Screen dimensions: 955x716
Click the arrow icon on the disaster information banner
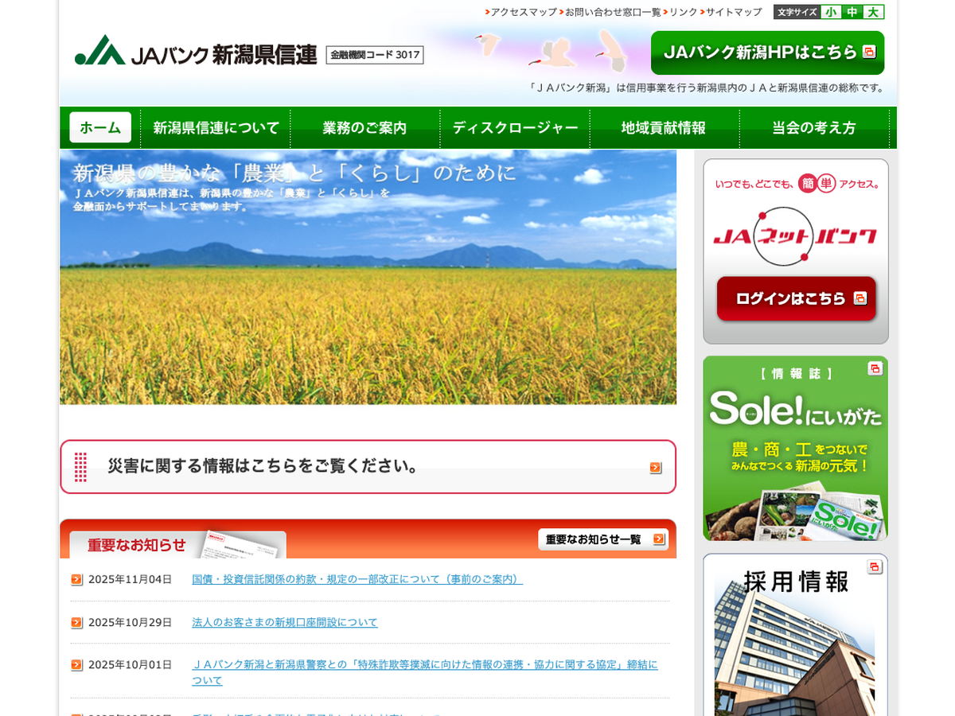[655, 468]
